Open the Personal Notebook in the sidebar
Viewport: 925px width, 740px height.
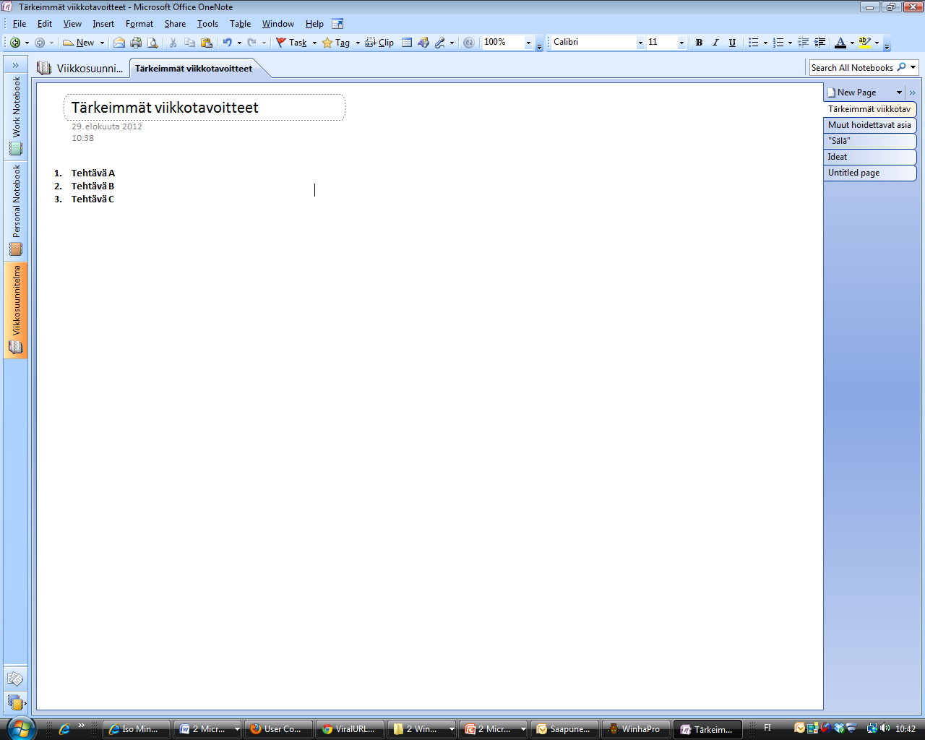pyautogui.click(x=16, y=210)
